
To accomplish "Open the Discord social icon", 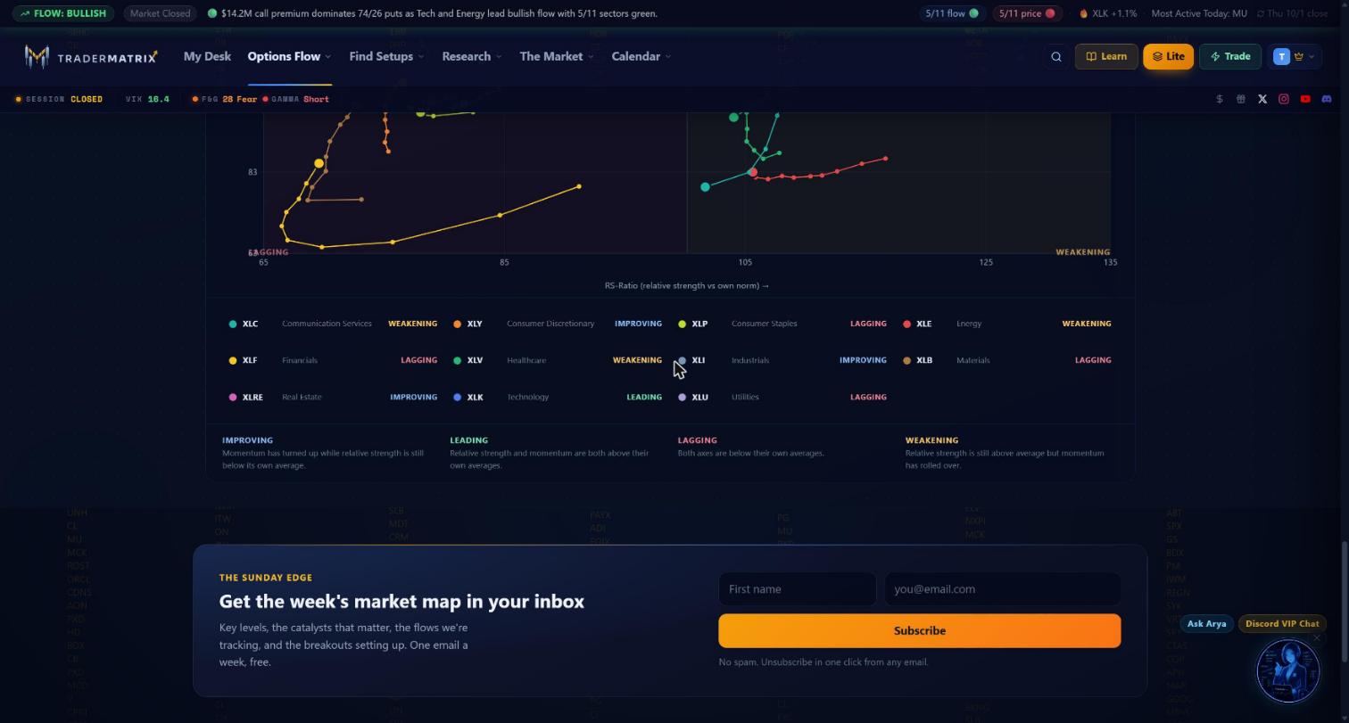I will (x=1327, y=99).
